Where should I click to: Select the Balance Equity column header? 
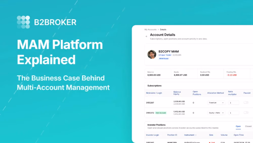(177, 93)
